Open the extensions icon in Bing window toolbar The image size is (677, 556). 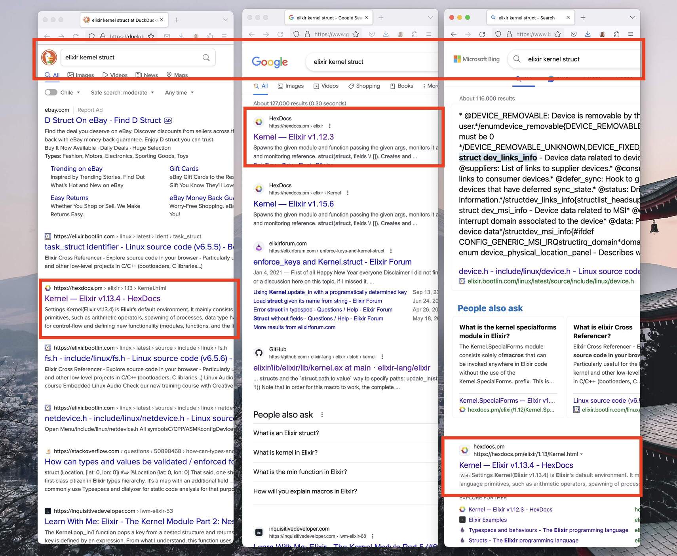pyautogui.click(x=616, y=34)
